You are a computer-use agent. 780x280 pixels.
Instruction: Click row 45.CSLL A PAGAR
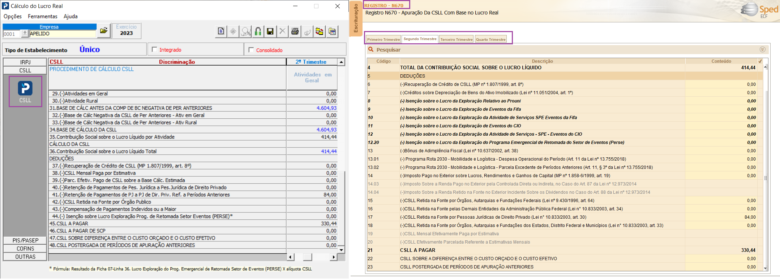(193, 223)
